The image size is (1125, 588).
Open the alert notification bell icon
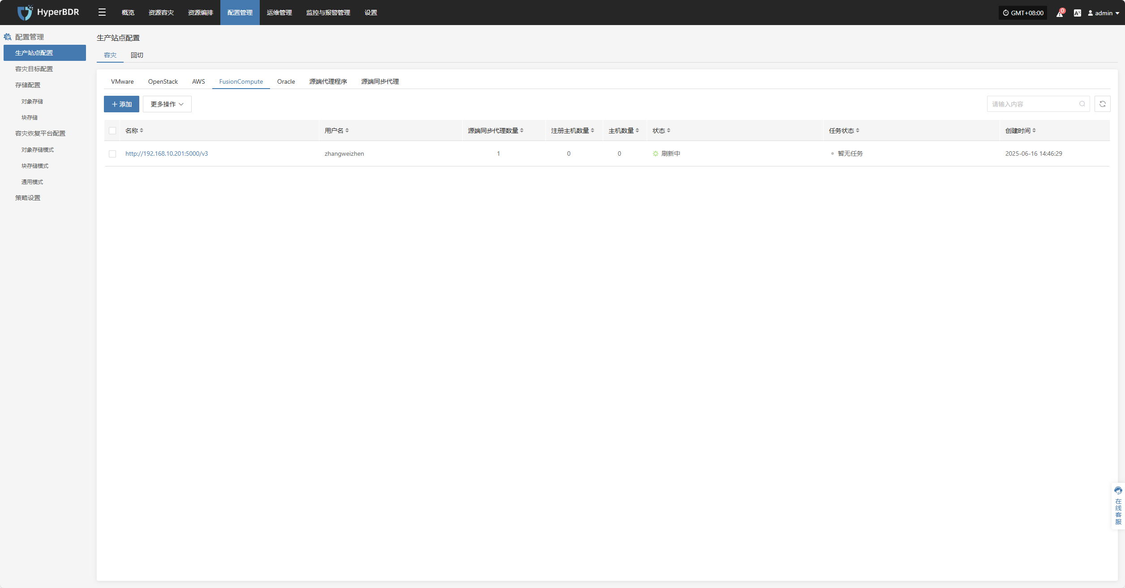click(1060, 13)
